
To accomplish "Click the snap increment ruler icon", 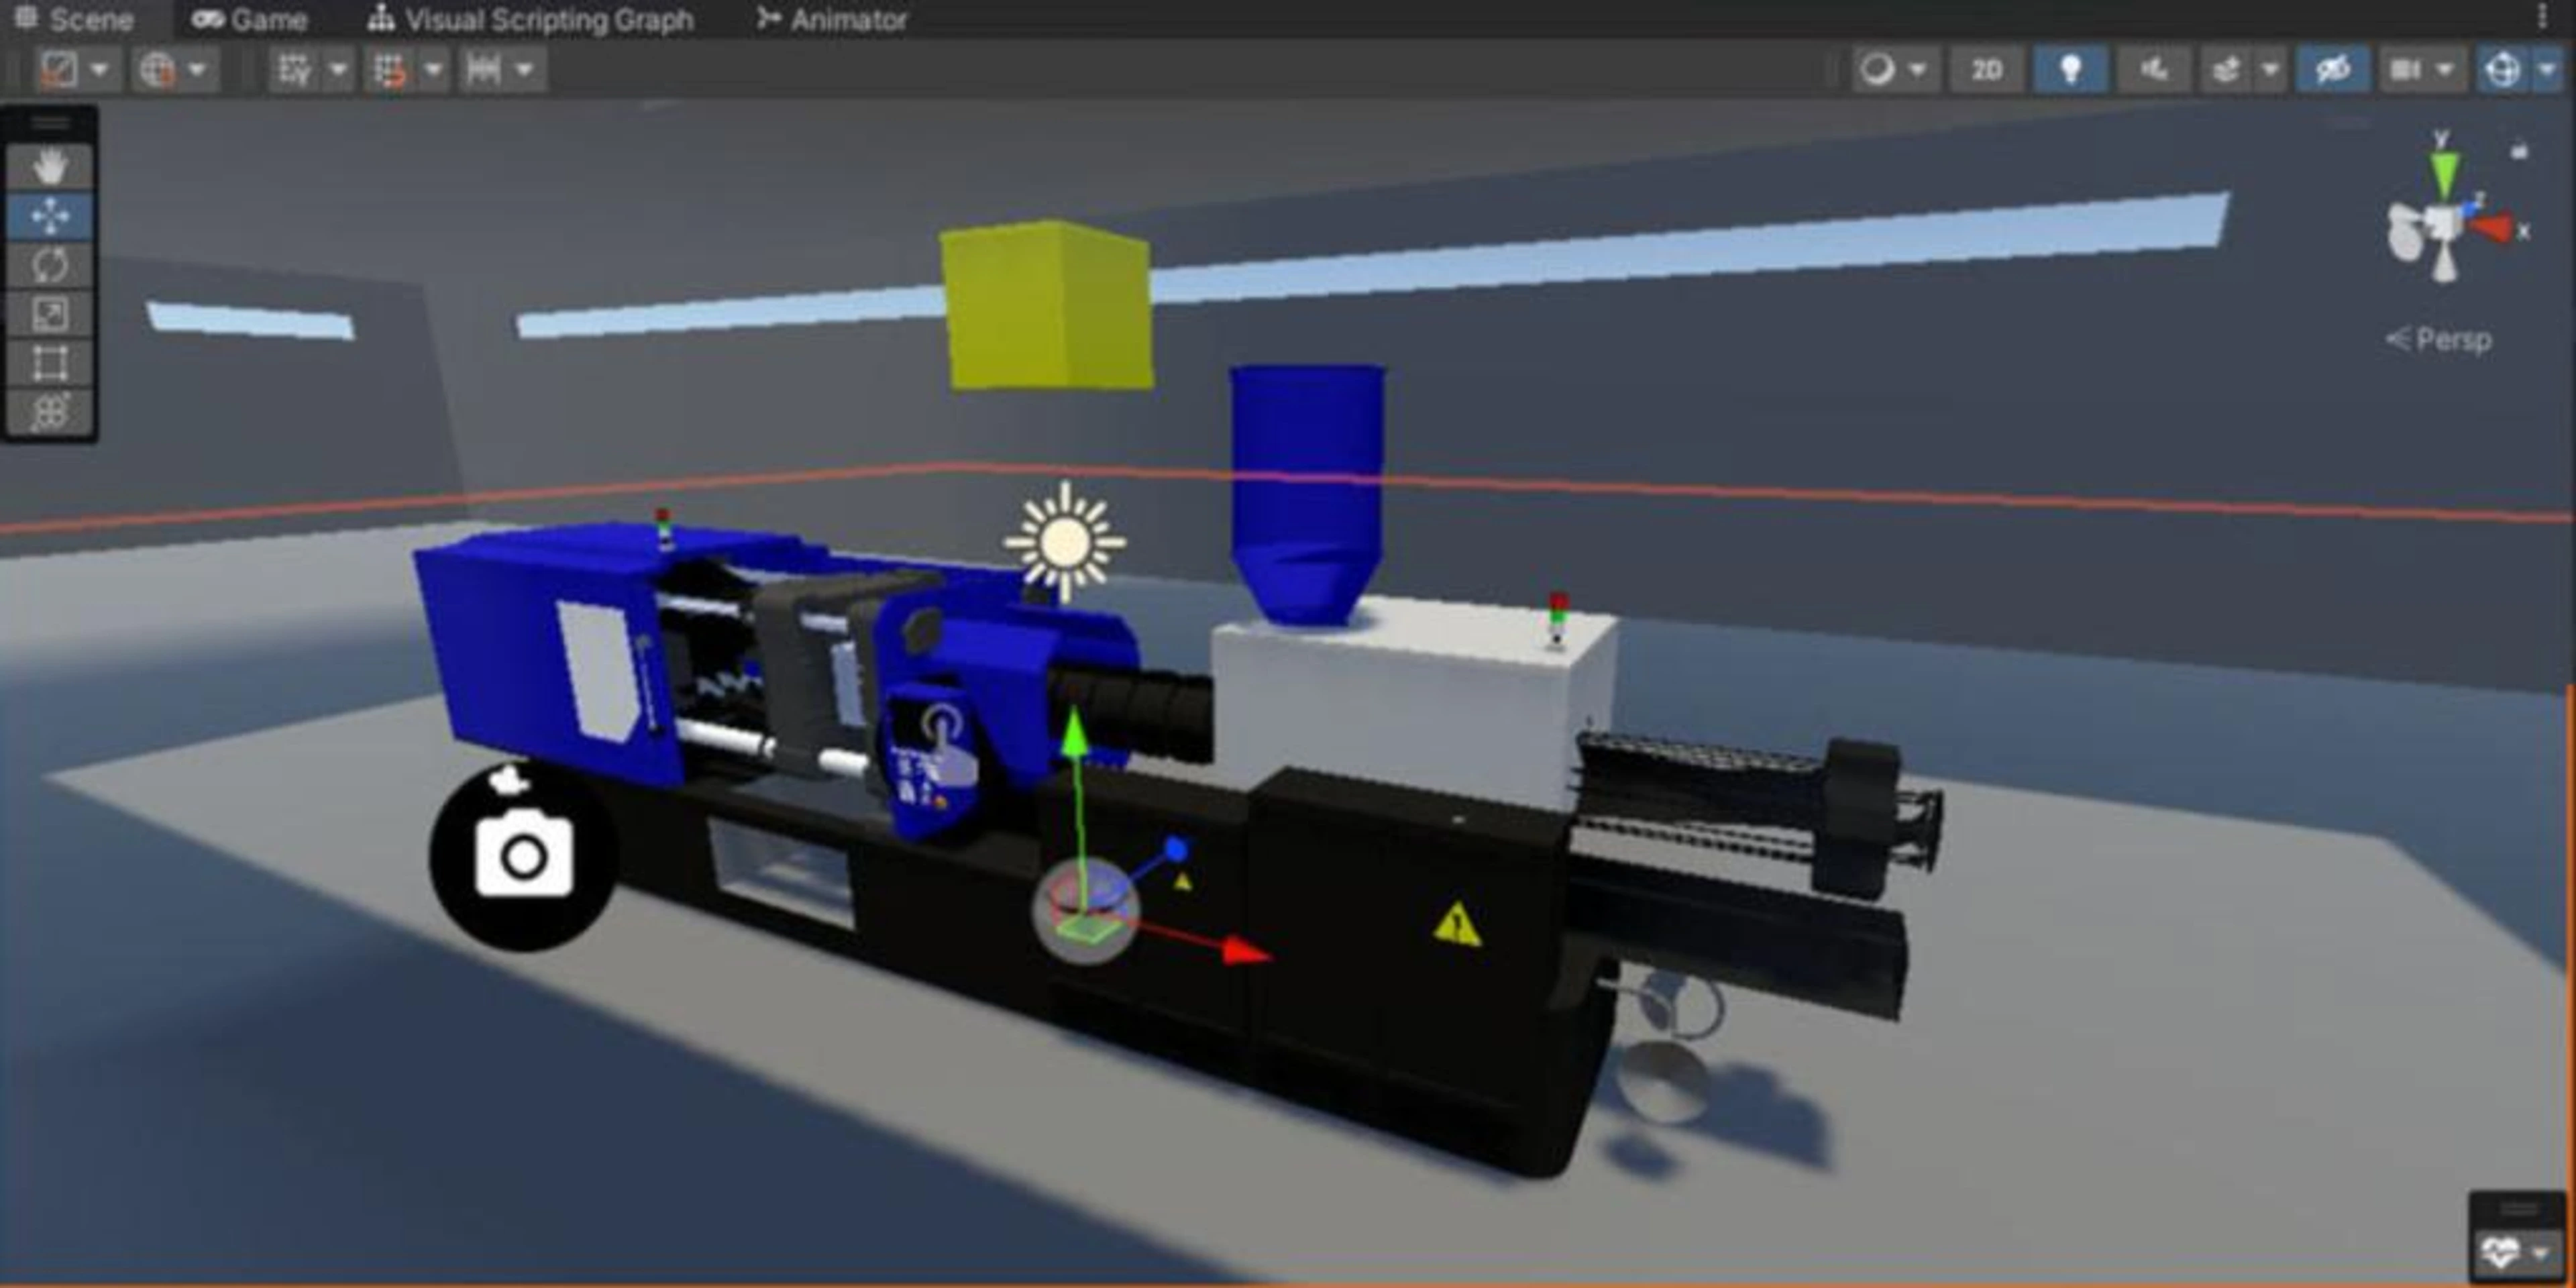I will click(x=484, y=69).
